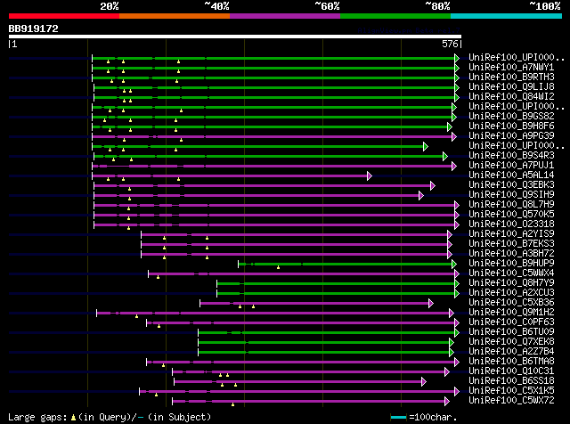570x424 pixels.
Task: Click the red 20% identity legend segment
Action: click(64, 16)
